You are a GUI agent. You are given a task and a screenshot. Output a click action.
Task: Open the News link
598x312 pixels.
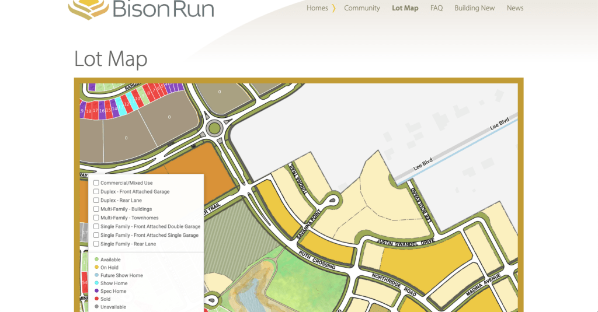point(514,8)
